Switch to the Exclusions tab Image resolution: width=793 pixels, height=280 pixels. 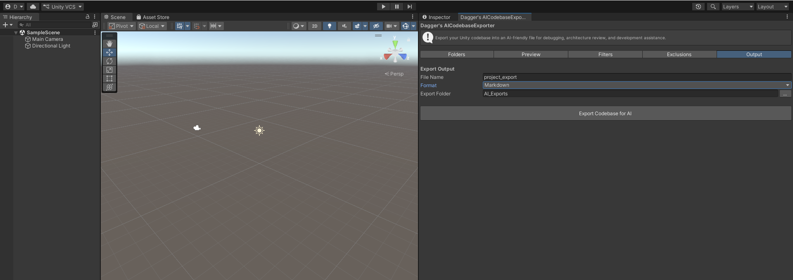point(679,55)
